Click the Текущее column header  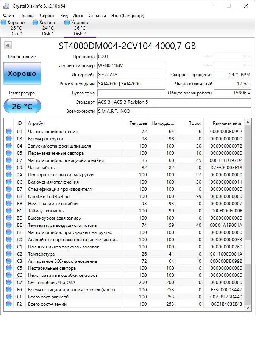(135, 123)
